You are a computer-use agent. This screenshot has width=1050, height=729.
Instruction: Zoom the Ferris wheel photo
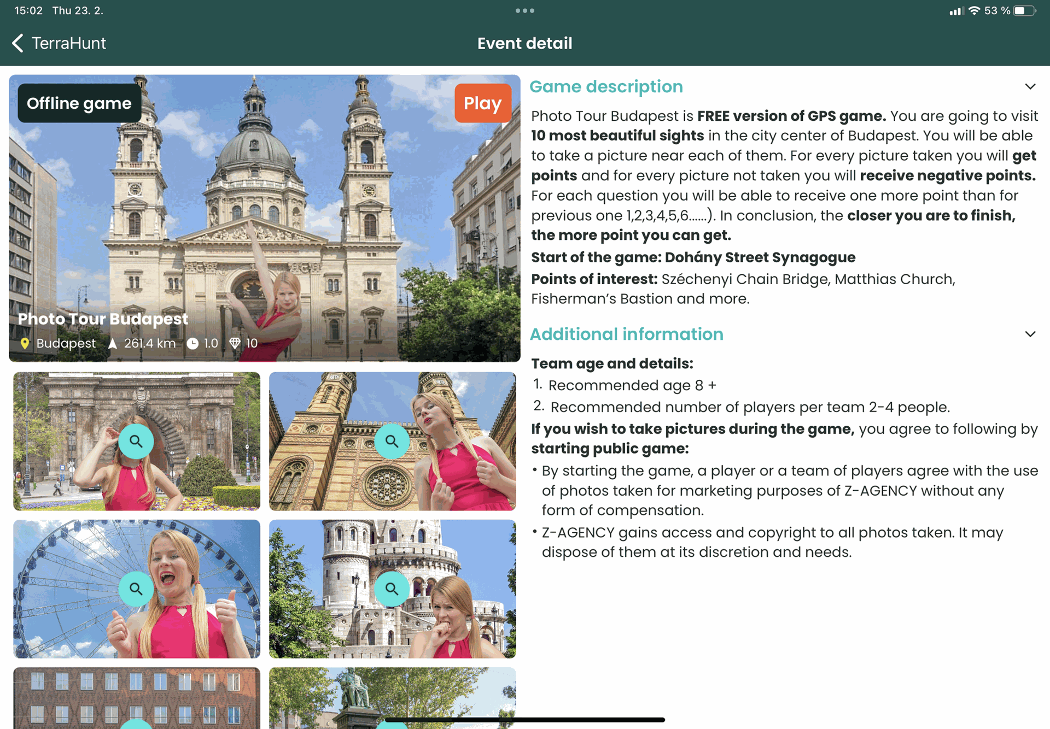click(136, 589)
